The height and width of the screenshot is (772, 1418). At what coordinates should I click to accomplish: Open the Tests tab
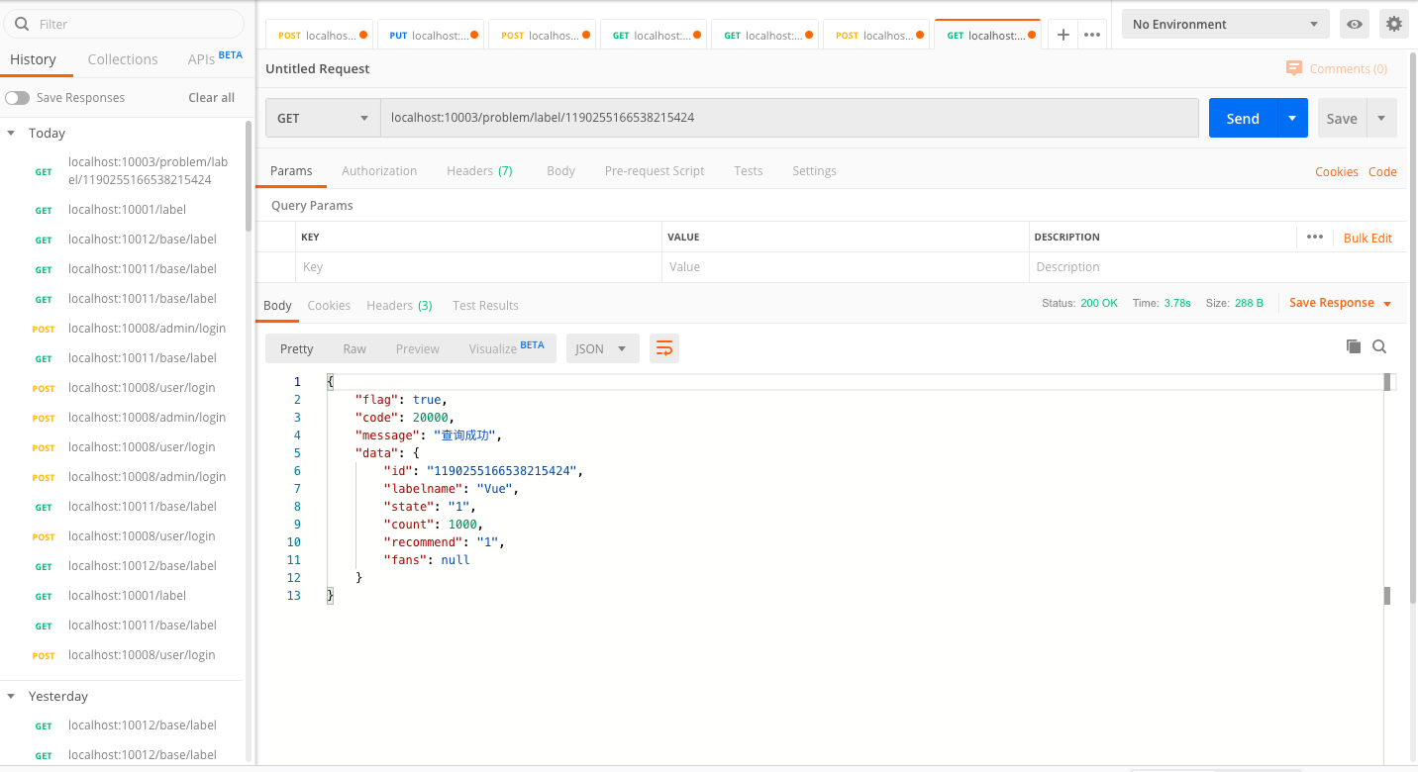tap(749, 171)
